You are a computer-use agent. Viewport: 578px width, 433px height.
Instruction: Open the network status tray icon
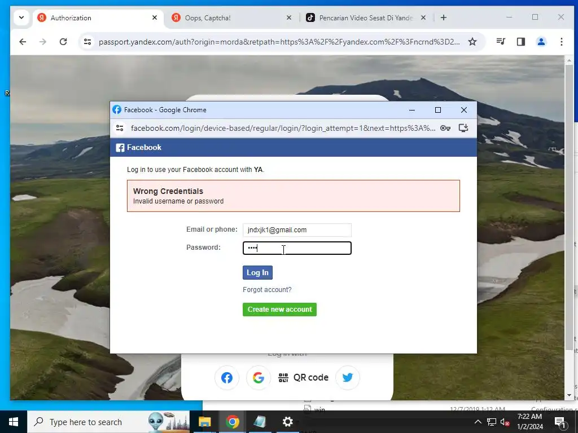tap(492, 422)
